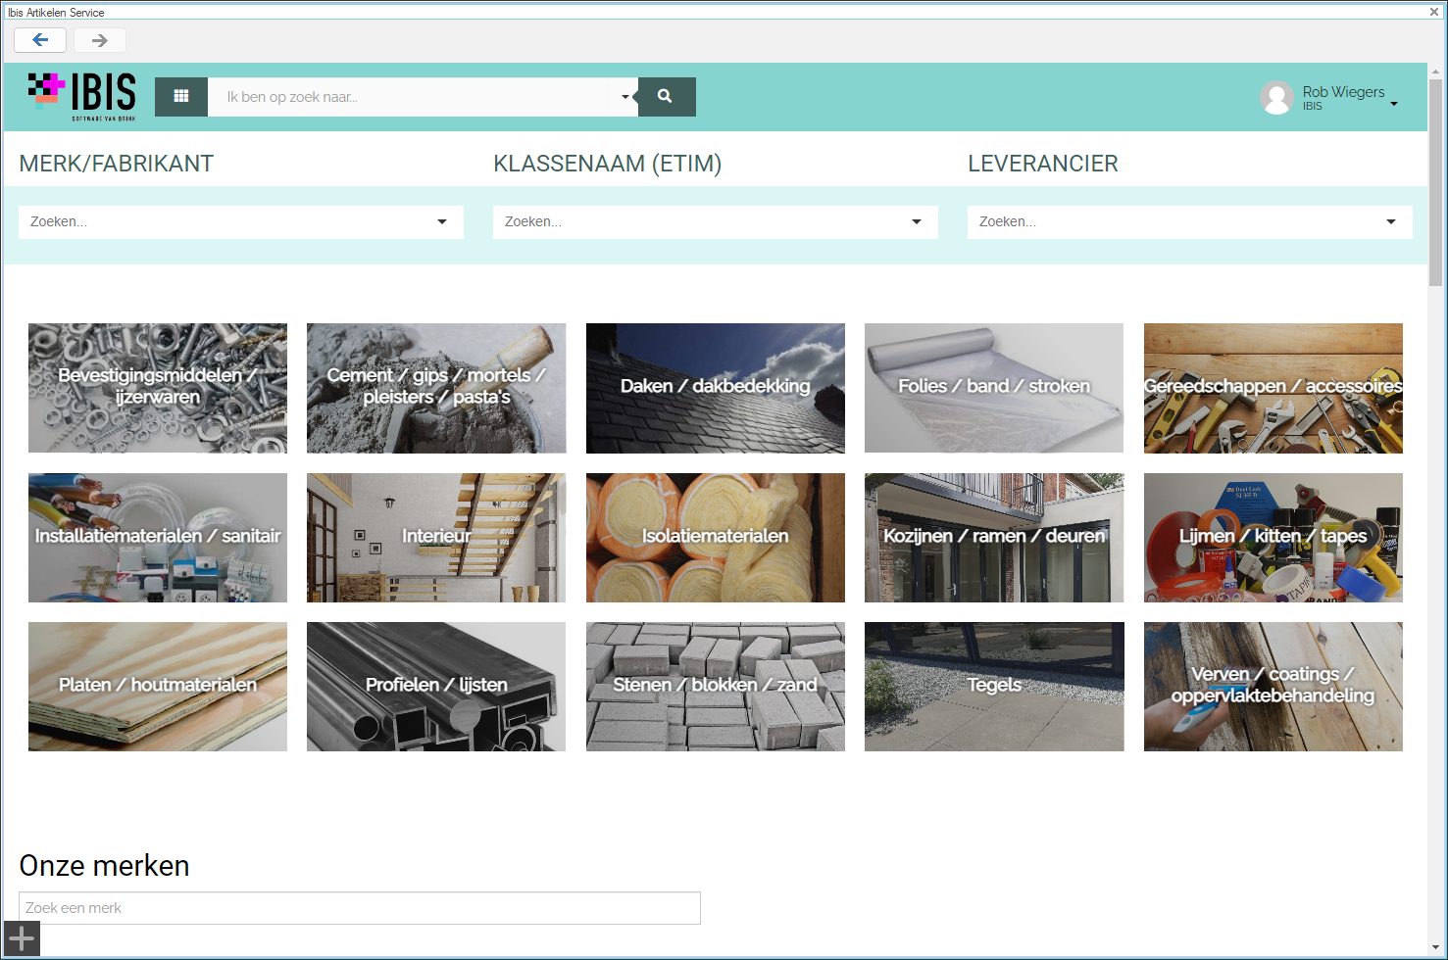
Task: Click the user avatar profile icon
Action: (x=1276, y=98)
